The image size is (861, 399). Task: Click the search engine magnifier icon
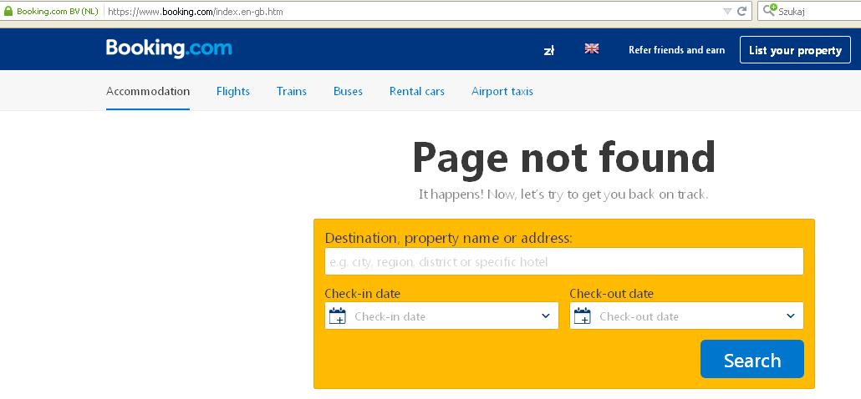click(x=769, y=10)
